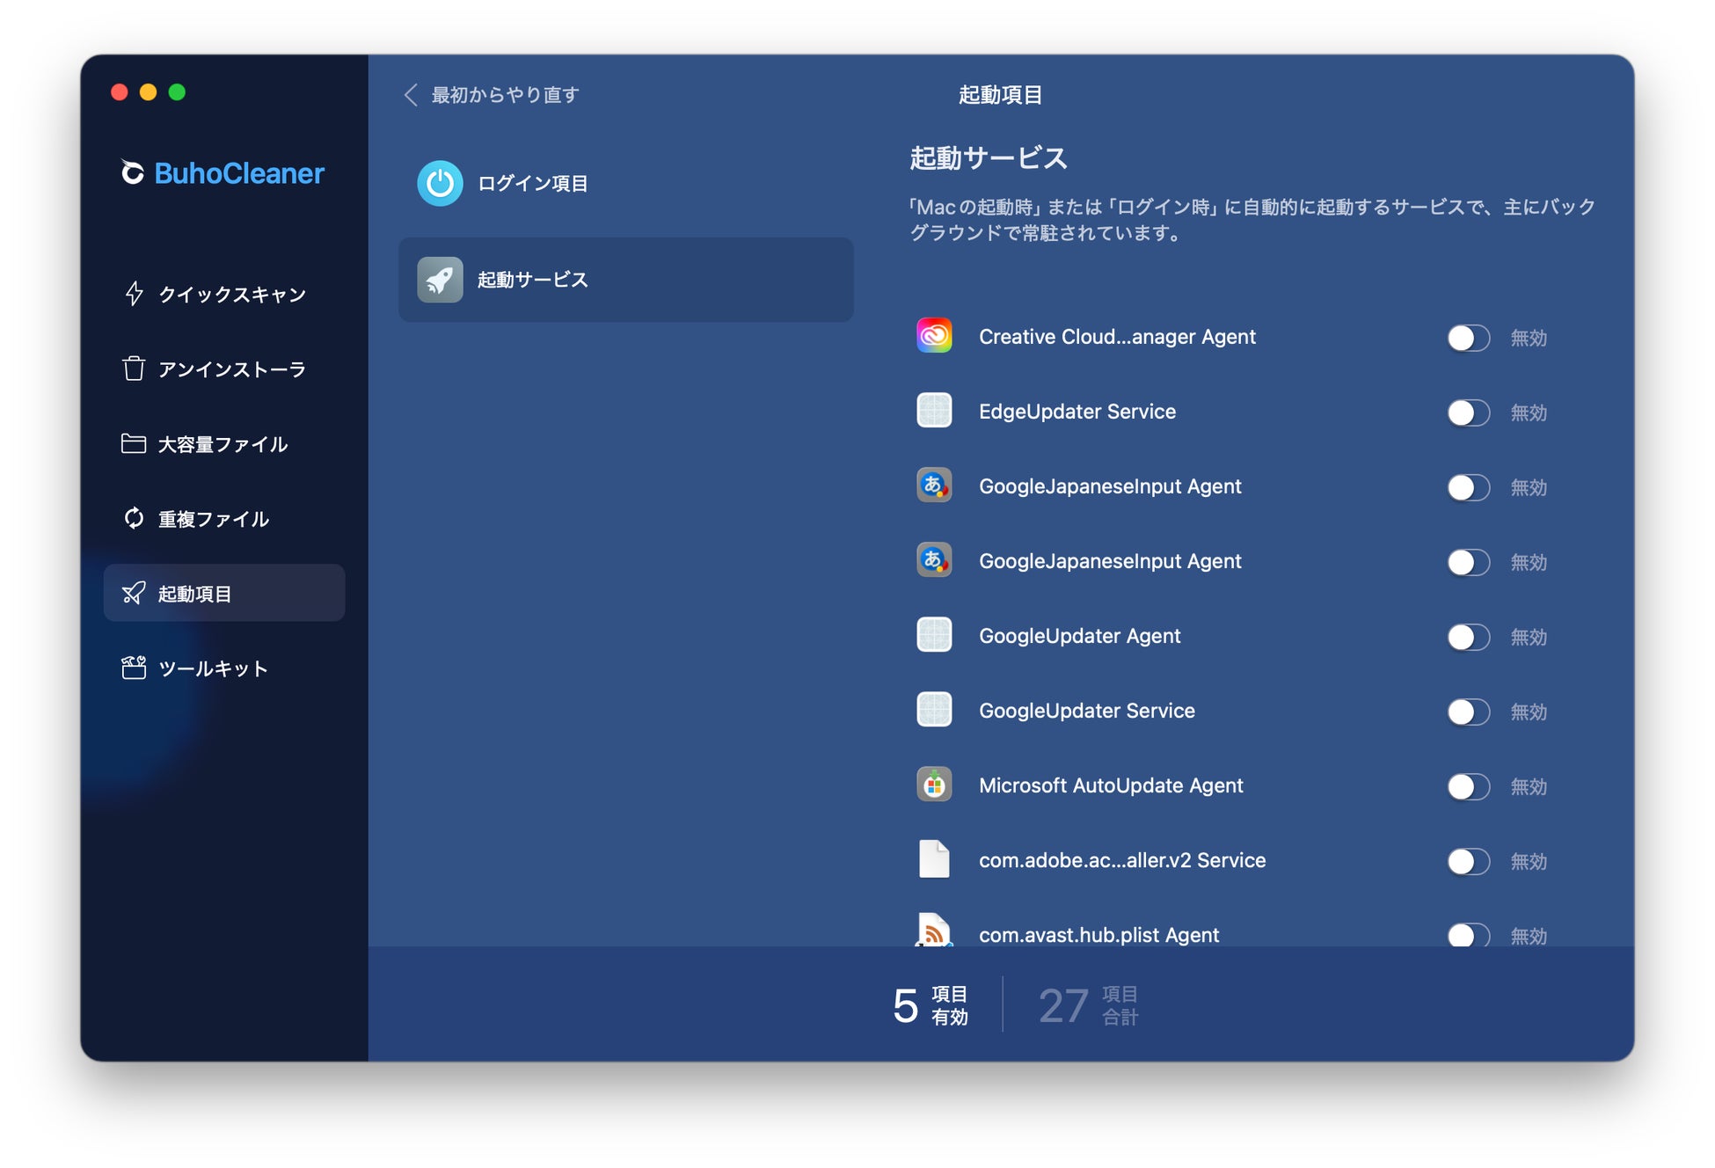
Task: Click the back chevron arrow
Action: pos(410,95)
